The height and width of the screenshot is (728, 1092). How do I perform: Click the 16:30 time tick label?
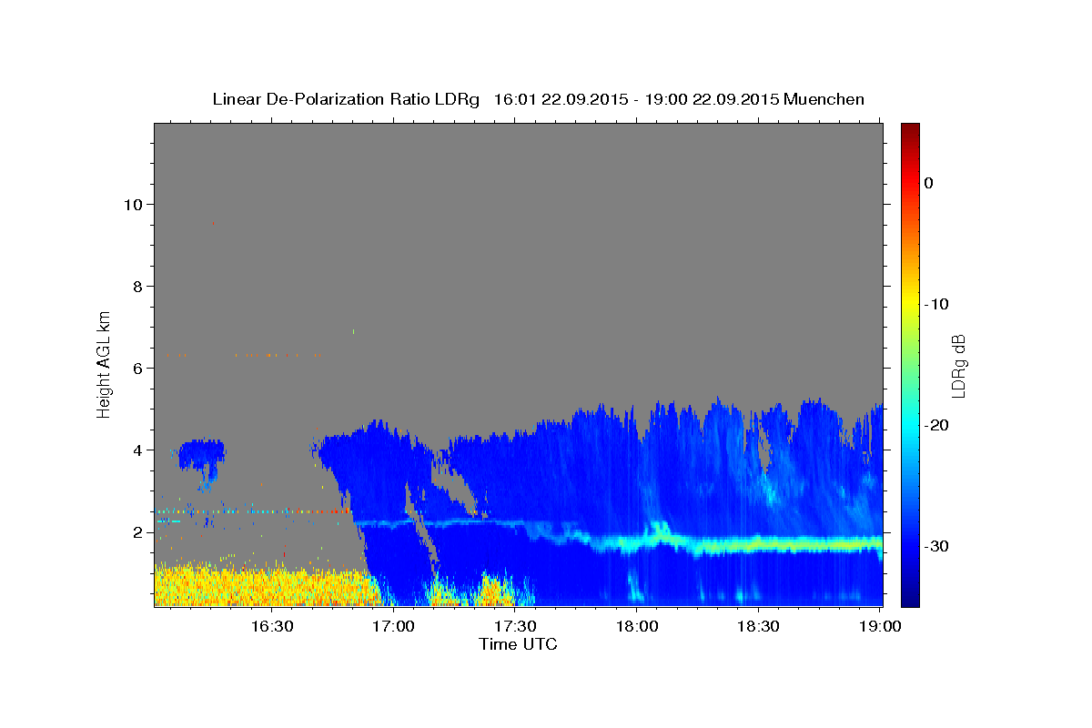[x=272, y=626]
